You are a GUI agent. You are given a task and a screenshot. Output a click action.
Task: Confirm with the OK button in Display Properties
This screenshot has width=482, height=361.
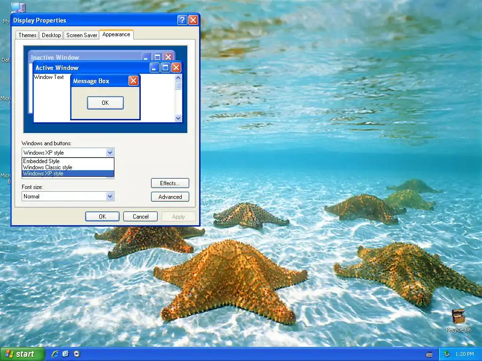pos(102,216)
